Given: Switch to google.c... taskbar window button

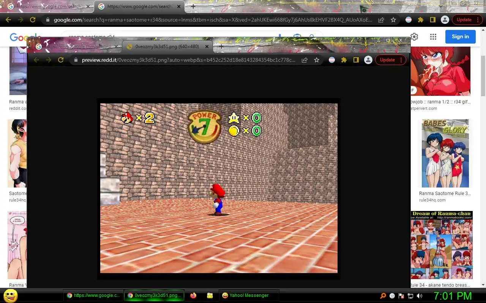Looking at the screenshot, I should pyautogui.click(x=93, y=295).
